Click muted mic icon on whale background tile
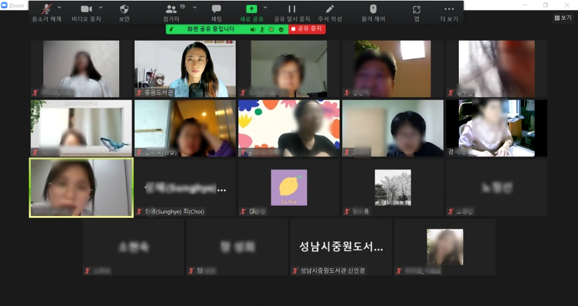The width and height of the screenshot is (578, 306). (x=35, y=152)
